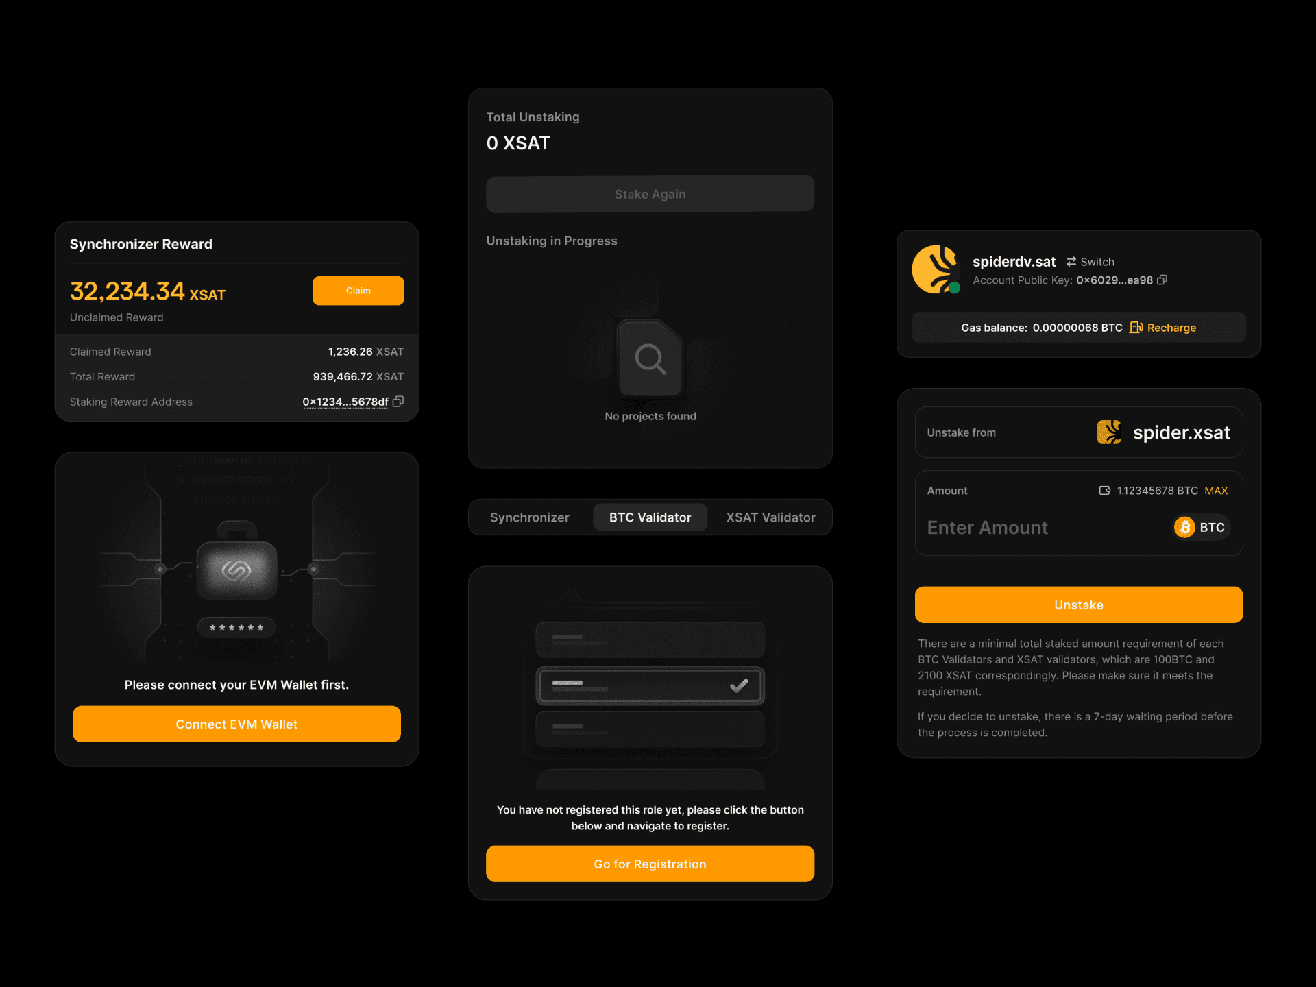The height and width of the screenshot is (987, 1316).
Task: Click the wallet balance icon beside 1.12345678 BTC
Action: click(x=1104, y=491)
